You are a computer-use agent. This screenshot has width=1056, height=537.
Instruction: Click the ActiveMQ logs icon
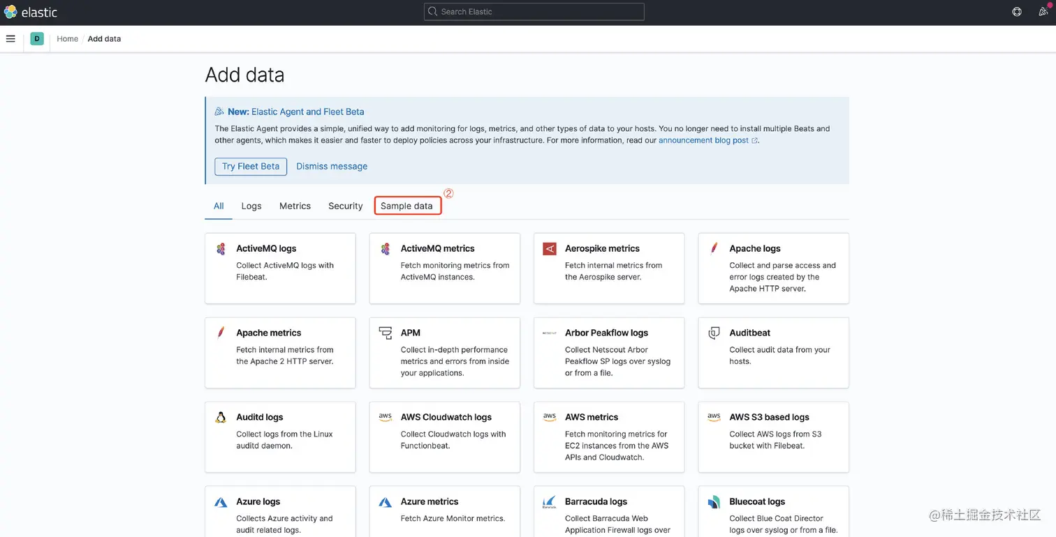(x=221, y=249)
